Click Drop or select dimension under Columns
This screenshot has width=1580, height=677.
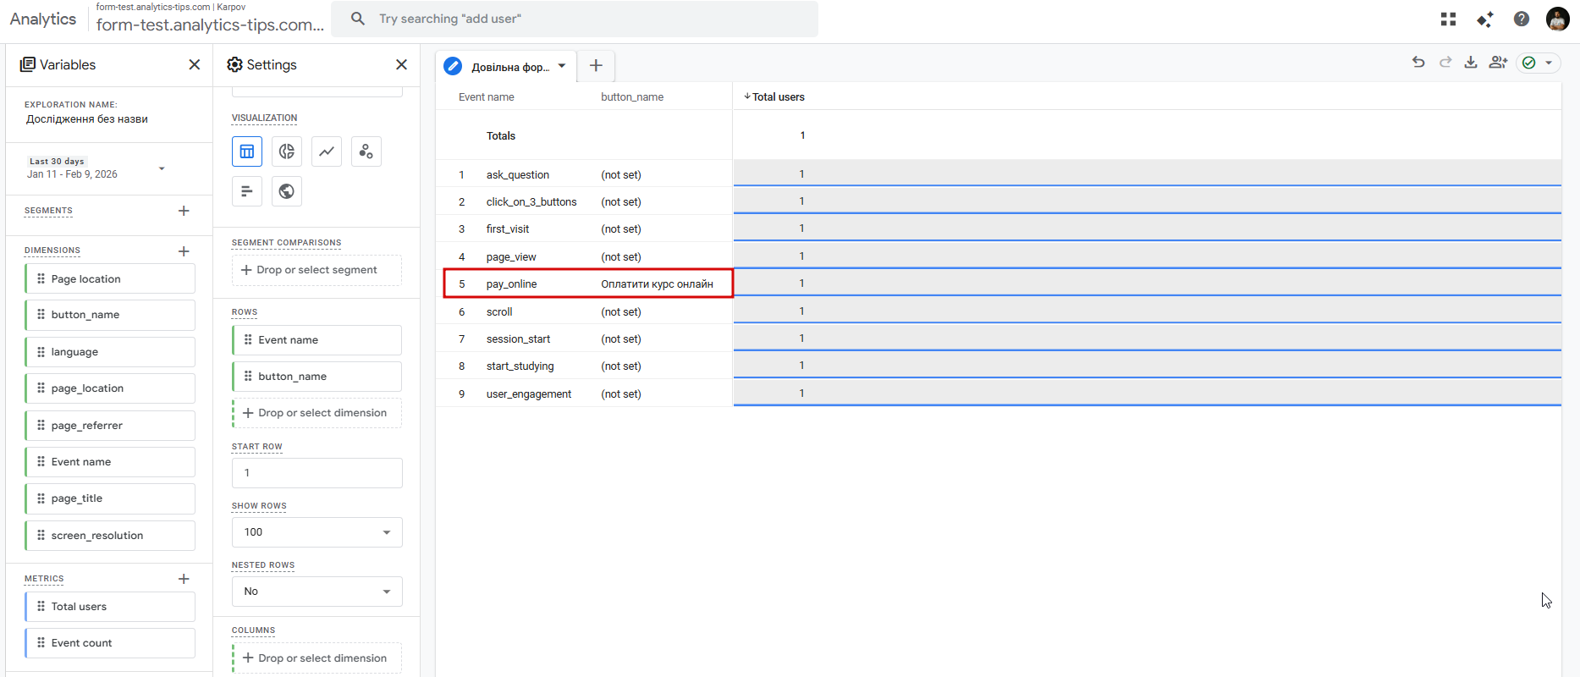(317, 658)
